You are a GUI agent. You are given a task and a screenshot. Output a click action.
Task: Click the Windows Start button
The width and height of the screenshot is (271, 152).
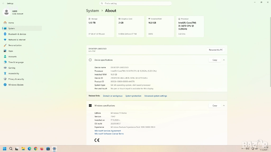4,149
